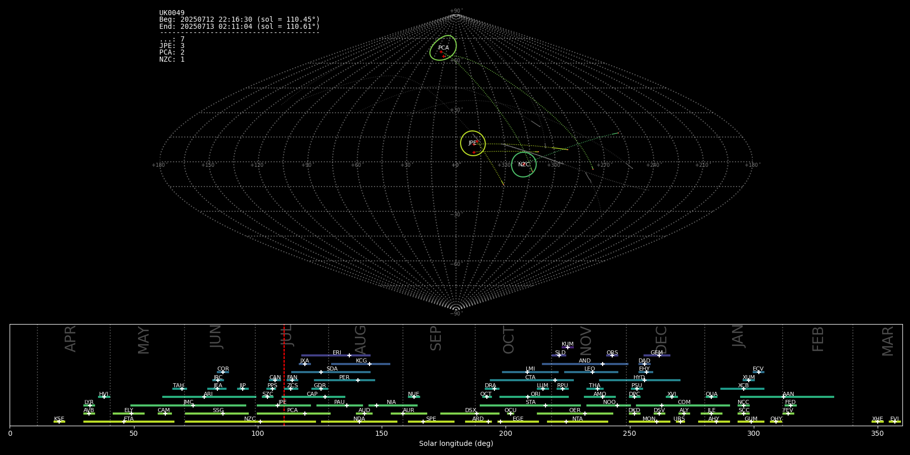The image size is (910, 455).
Task: Click the QUA shower label
Action: coord(711,394)
